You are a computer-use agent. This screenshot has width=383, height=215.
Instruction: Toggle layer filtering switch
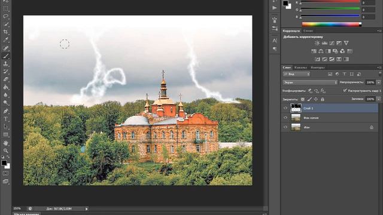380,73
